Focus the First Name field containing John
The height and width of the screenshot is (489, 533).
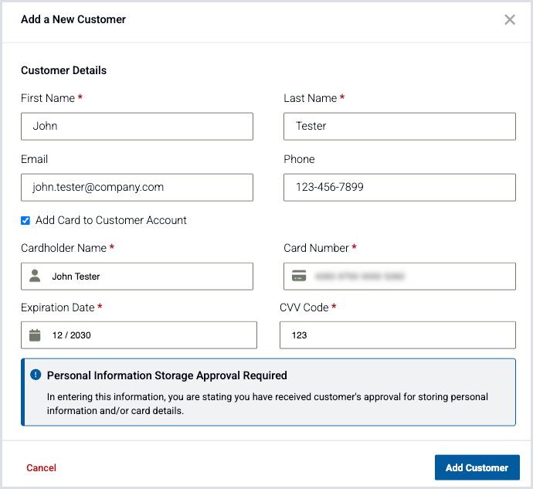[x=137, y=126]
